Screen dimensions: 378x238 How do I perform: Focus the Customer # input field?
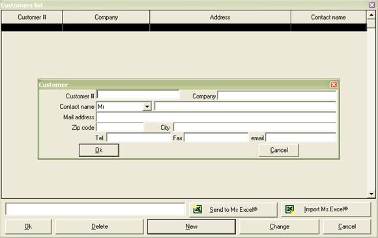coord(138,95)
